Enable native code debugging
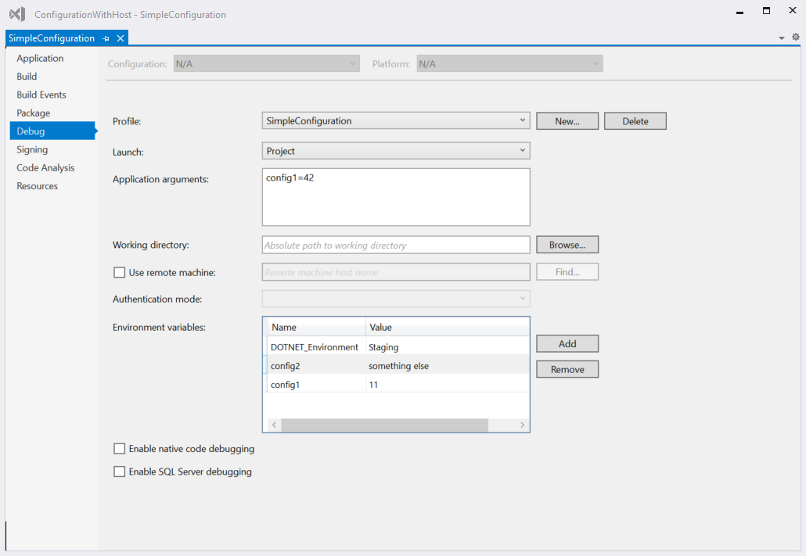 (x=119, y=448)
